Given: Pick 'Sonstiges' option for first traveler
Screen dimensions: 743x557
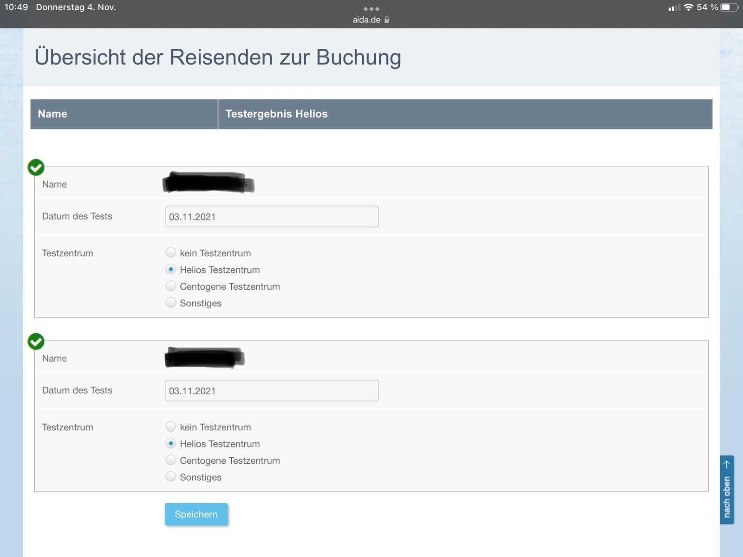Looking at the screenshot, I should click(171, 303).
